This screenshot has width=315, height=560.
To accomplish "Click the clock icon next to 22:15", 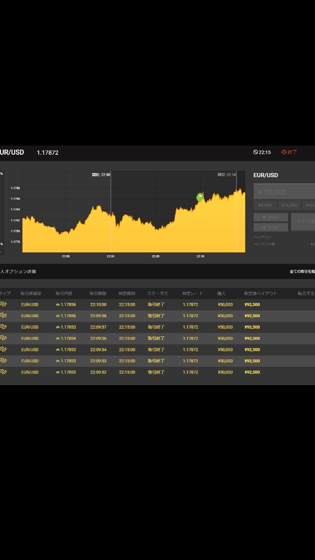I will pyautogui.click(x=255, y=152).
